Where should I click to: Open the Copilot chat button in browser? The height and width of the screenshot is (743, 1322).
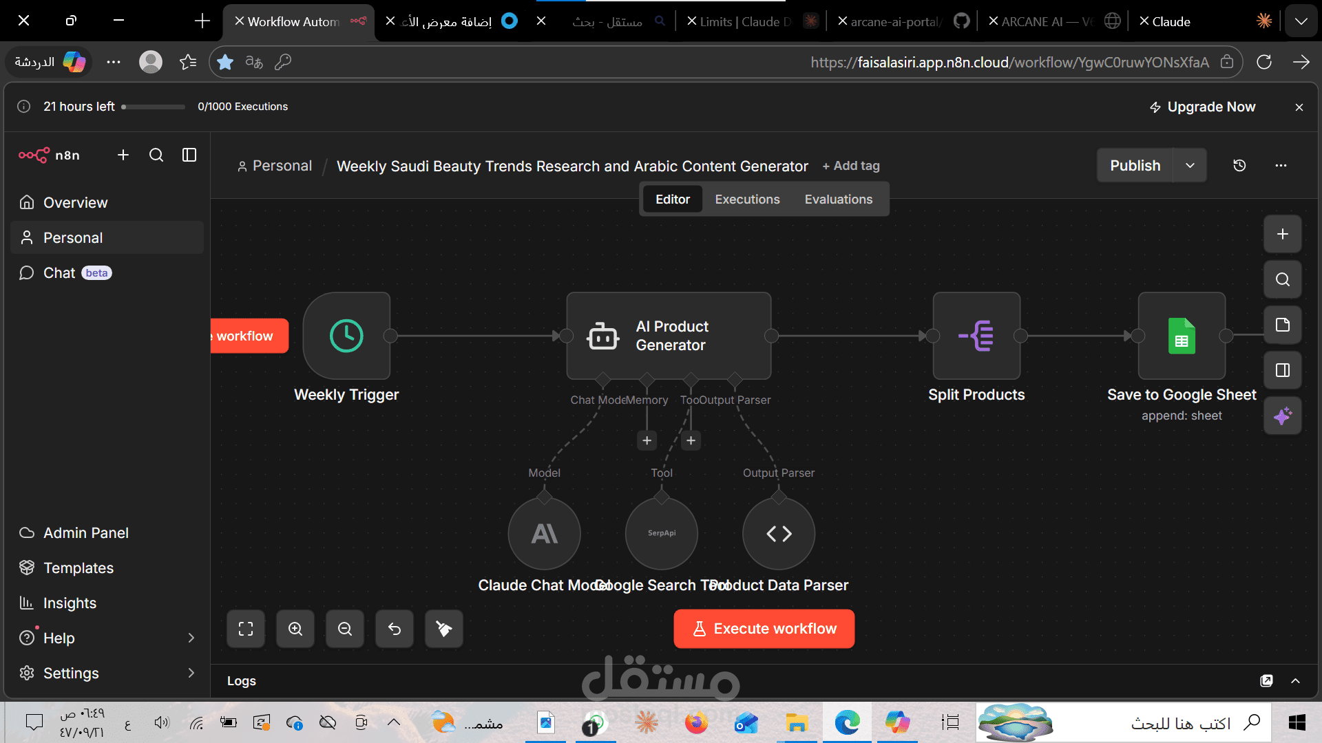(x=50, y=62)
